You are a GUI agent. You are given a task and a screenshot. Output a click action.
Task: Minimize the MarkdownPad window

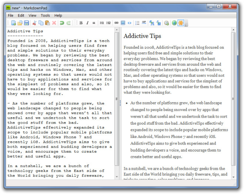(211, 7)
